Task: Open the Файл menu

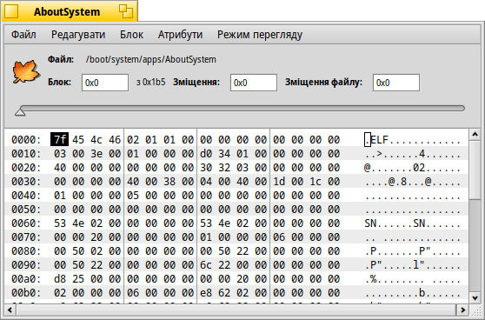Action: coord(23,35)
